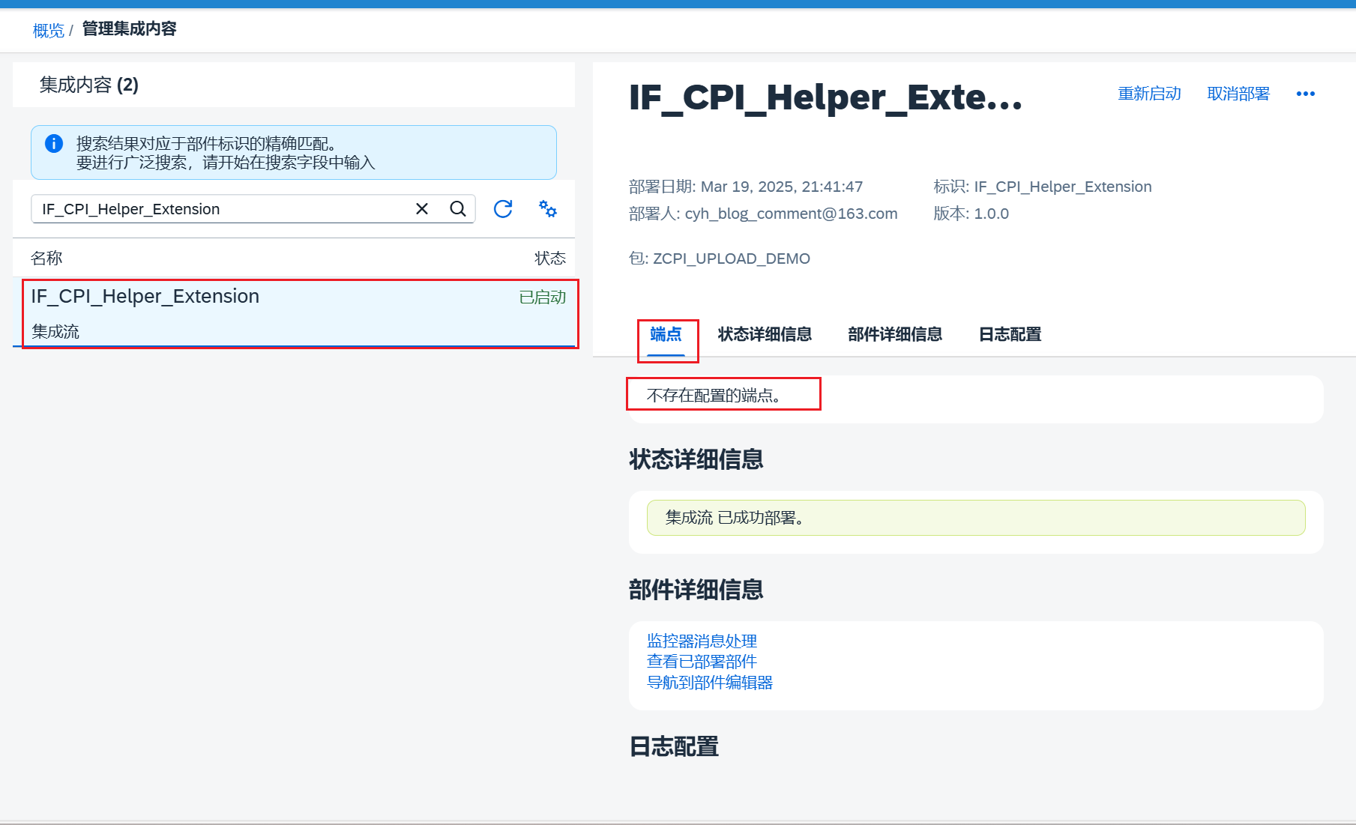Navigate back via the 概览 breadcrumb
1356x825 pixels.
point(48,30)
